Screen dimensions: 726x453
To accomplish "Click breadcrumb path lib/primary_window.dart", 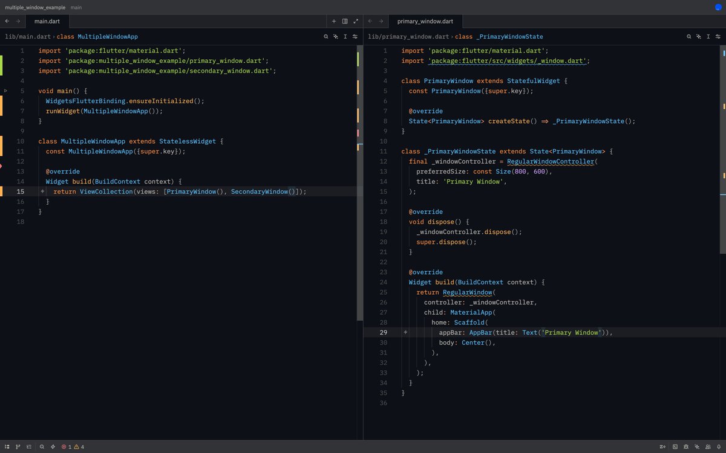I will coord(408,37).
